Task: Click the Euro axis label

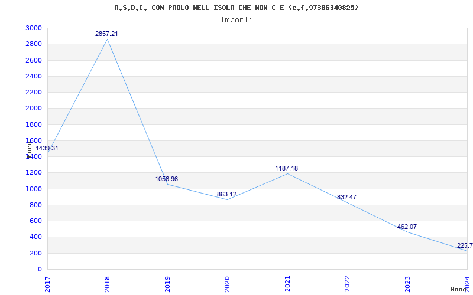Action: coord(29,149)
